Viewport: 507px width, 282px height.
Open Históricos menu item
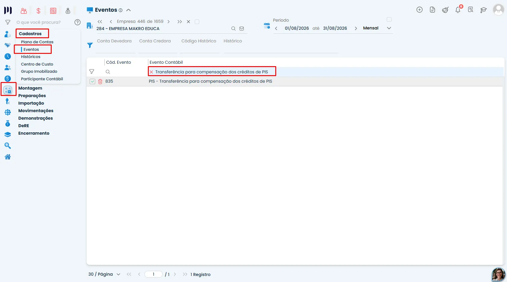(x=31, y=57)
